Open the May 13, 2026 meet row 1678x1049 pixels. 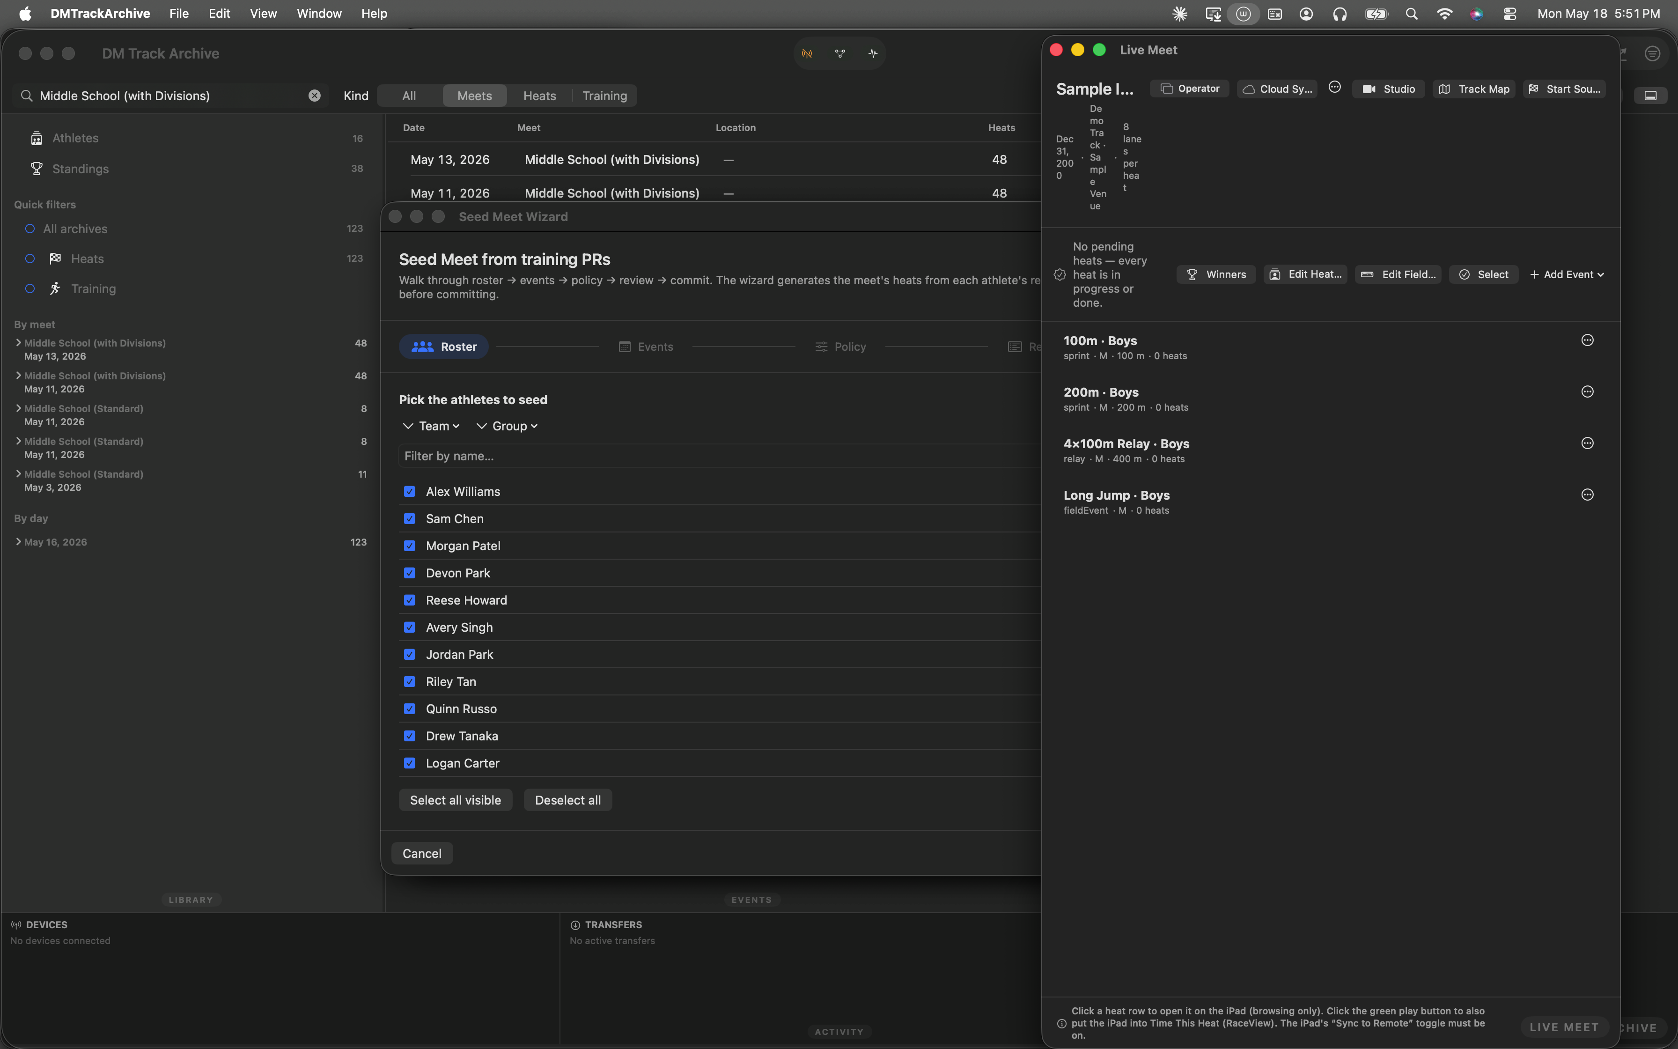coord(714,160)
